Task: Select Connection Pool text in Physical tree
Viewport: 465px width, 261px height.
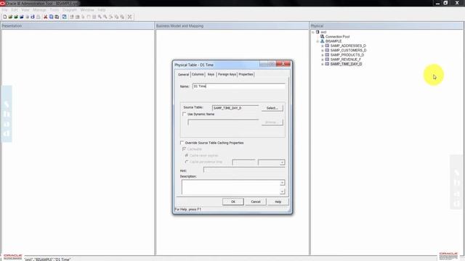Action: (337, 37)
